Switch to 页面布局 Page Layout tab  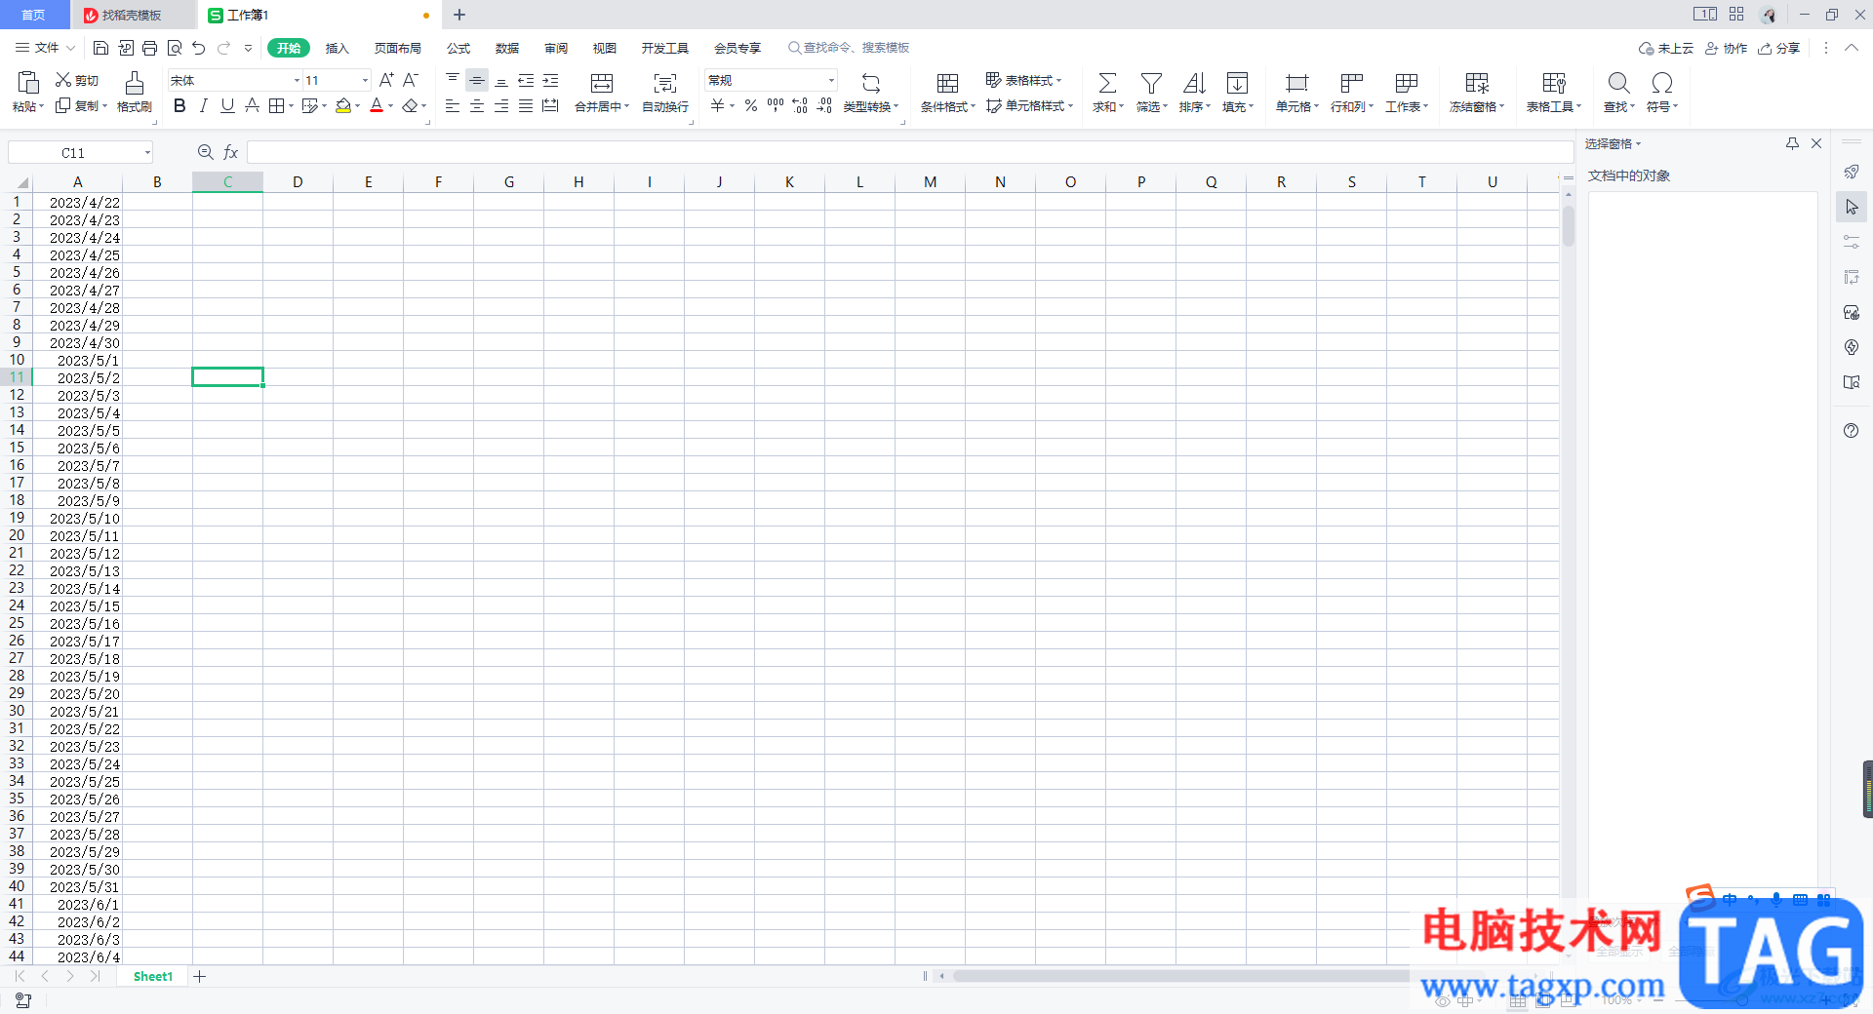point(398,48)
